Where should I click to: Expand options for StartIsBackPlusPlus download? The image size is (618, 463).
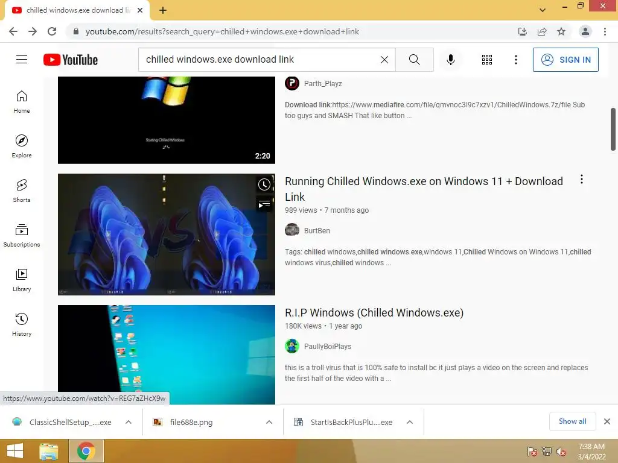click(410, 422)
